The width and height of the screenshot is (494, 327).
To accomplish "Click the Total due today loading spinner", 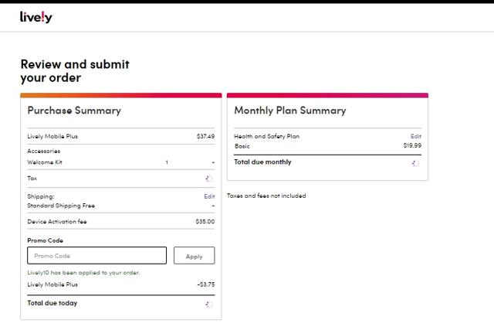I will coord(209,305).
